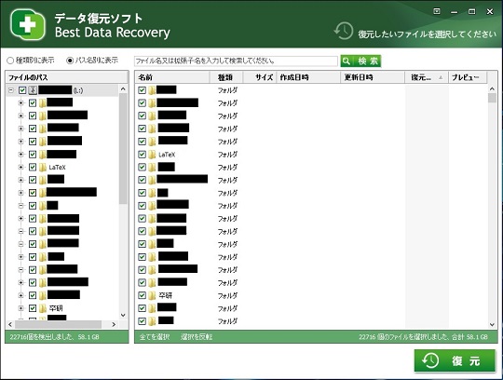Click the left arrow of the tree horizontal scrollbar
503x380 pixels.
click(10, 324)
